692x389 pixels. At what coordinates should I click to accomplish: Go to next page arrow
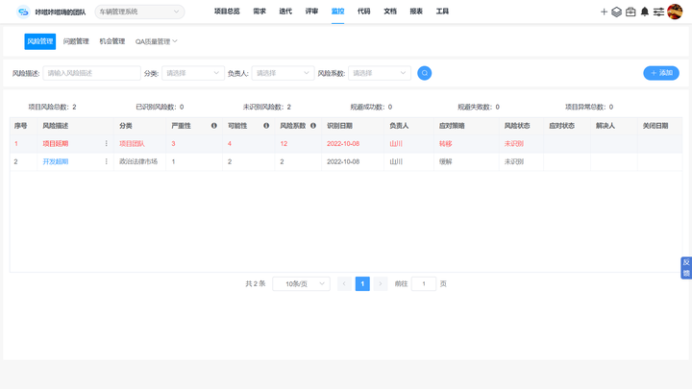click(x=381, y=283)
